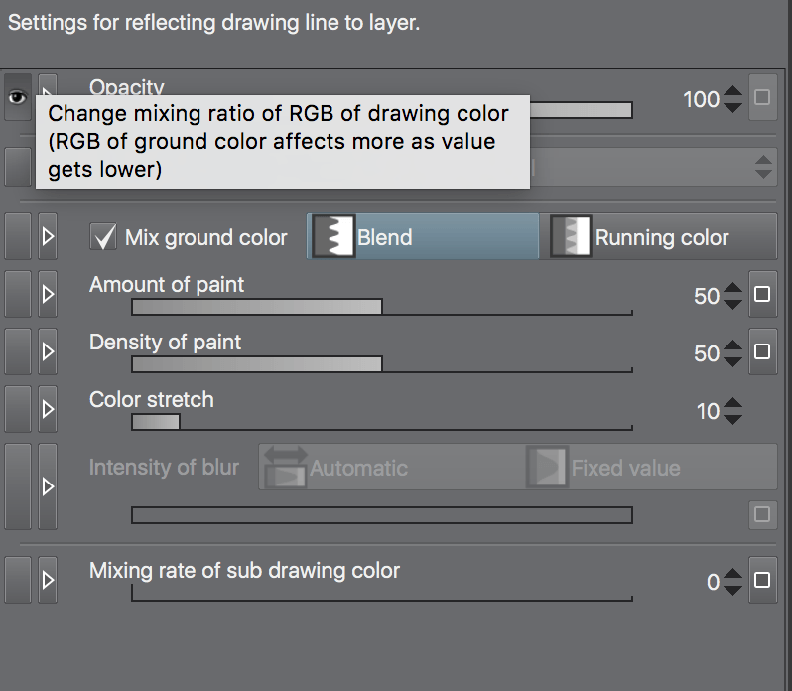Toggle Opacity eye visibility icon
792x691 pixels.
click(17, 97)
